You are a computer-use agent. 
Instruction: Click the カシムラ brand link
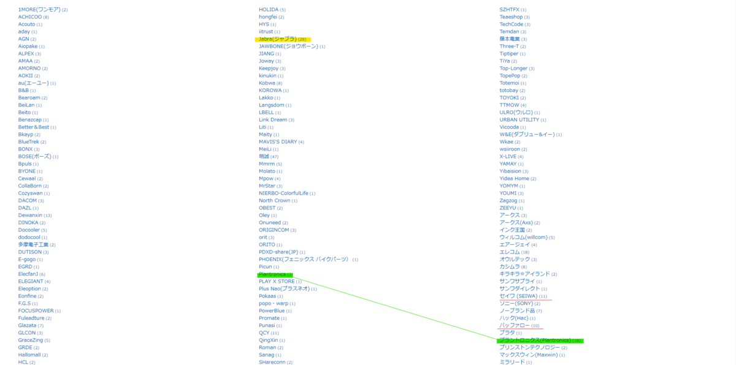(510, 267)
